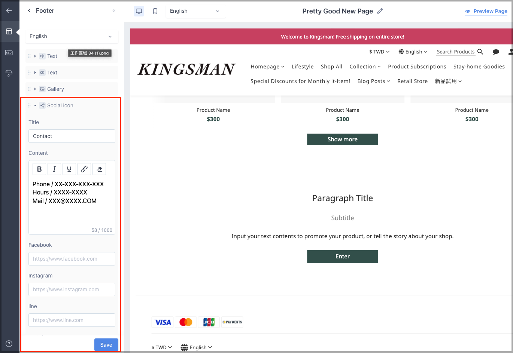Open the help question mark icon
The width and height of the screenshot is (513, 353).
pos(9,344)
